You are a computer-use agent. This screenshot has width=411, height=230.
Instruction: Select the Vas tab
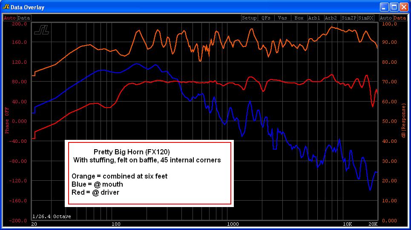(x=282, y=18)
